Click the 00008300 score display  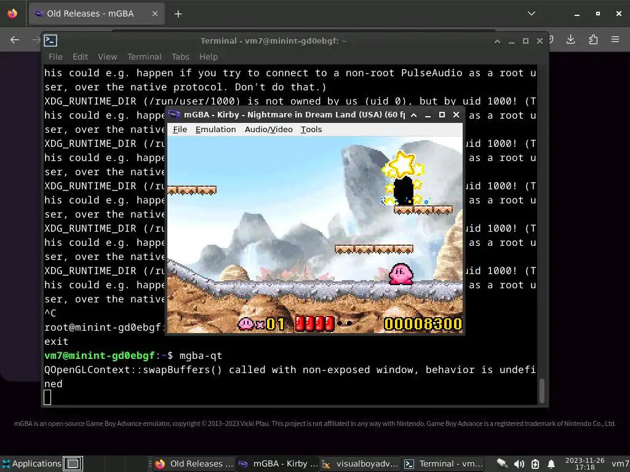[423, 324]
